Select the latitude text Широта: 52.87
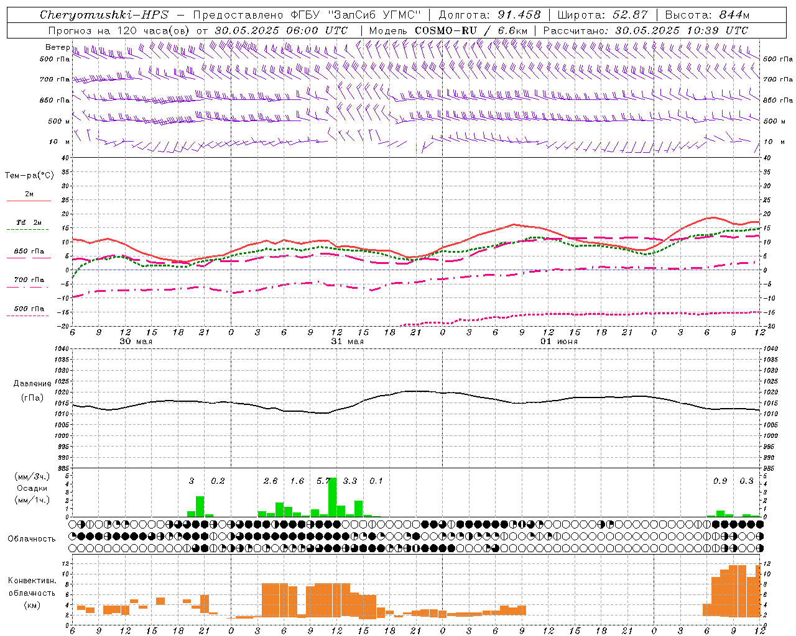796x636 pixels. [x=603, y=15]
